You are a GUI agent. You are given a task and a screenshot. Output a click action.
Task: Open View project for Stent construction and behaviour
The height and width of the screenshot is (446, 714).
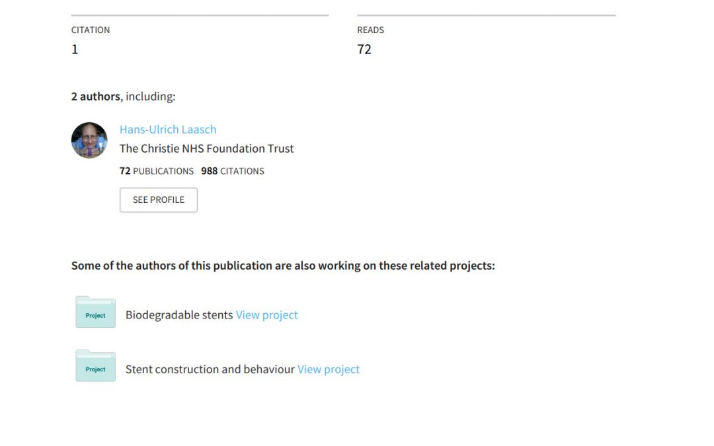click(x=329, y=369)
